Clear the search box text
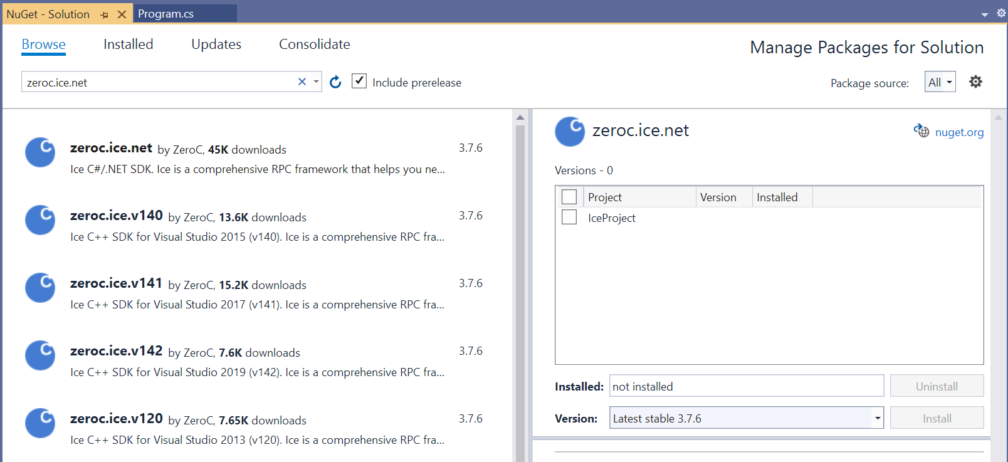This screenshot has width=1008, height=462. 302,81
